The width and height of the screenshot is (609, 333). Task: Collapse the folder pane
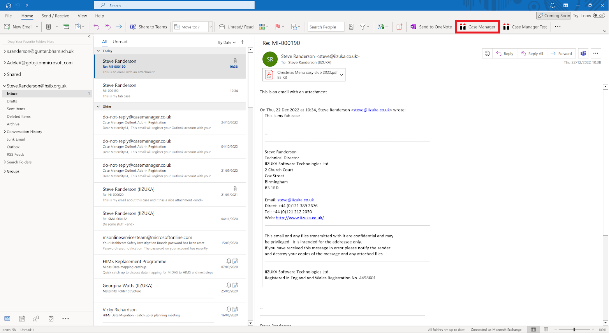click(x=89, y=36)
